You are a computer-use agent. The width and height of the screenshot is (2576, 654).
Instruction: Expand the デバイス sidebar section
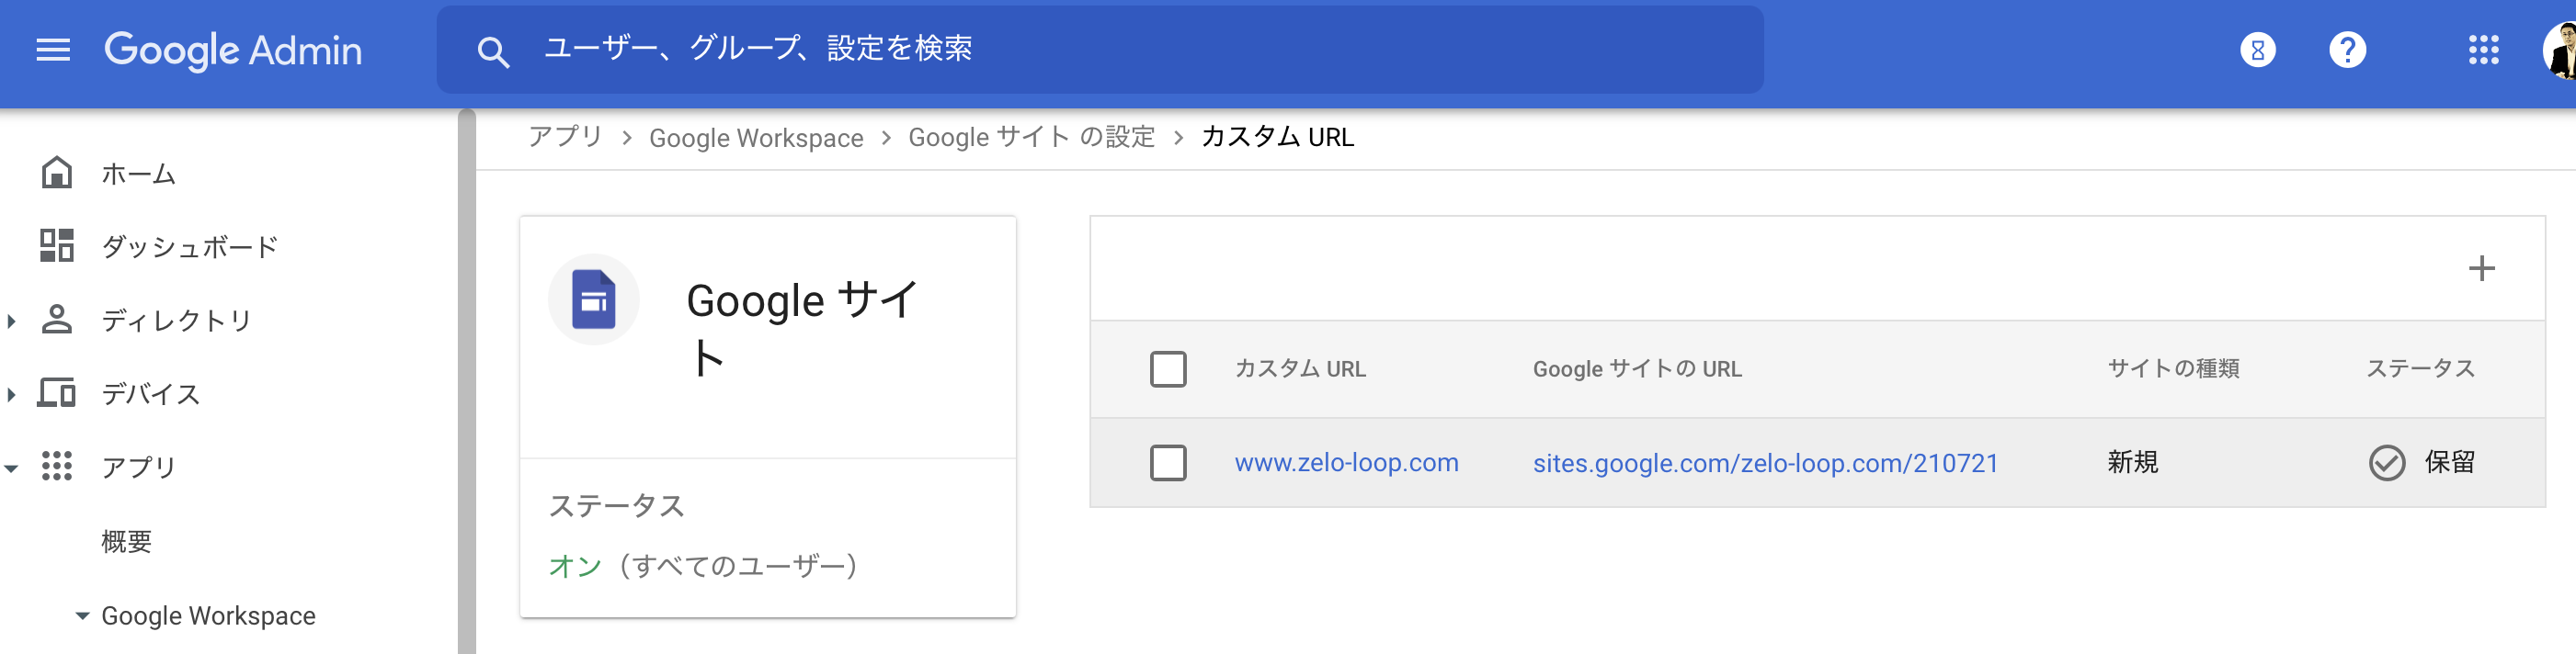[x=11, y=394]
